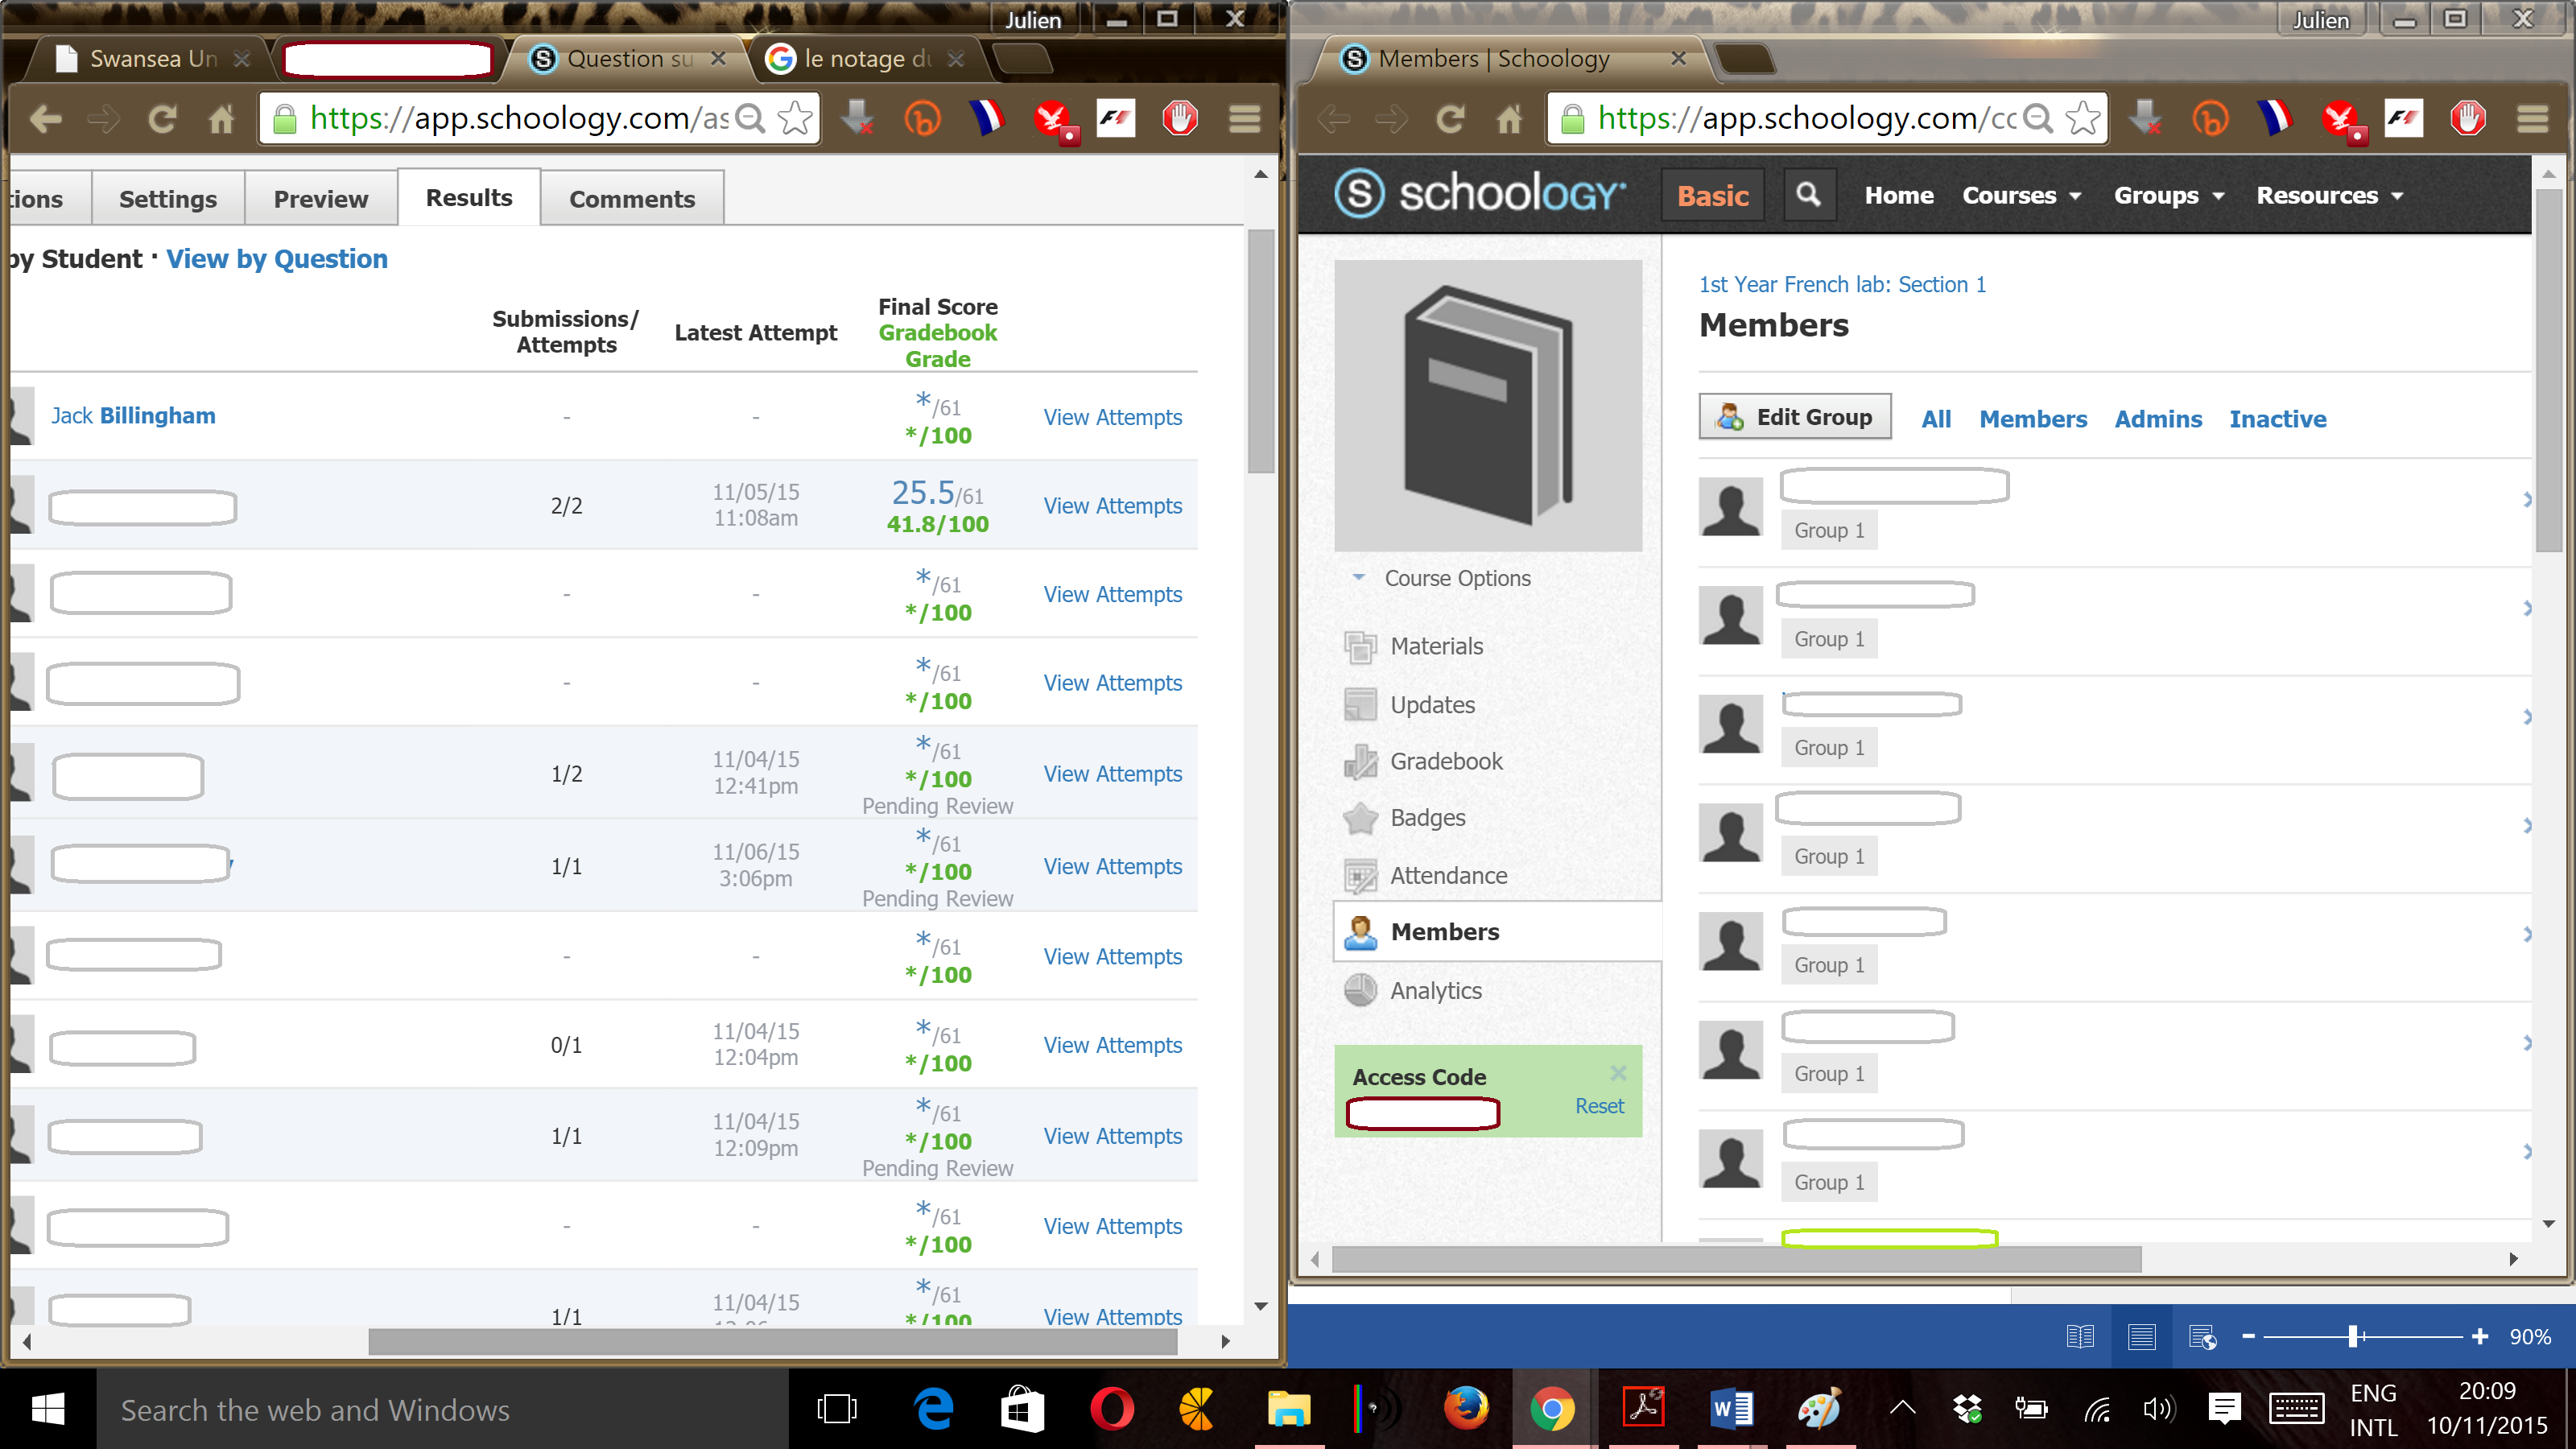Click the Schoology logo in the header

pos(1480,193)
